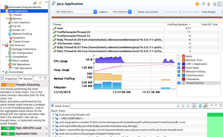
Task: Click the frame-grouping icon with right arrow
Action: tap(188, 106)
